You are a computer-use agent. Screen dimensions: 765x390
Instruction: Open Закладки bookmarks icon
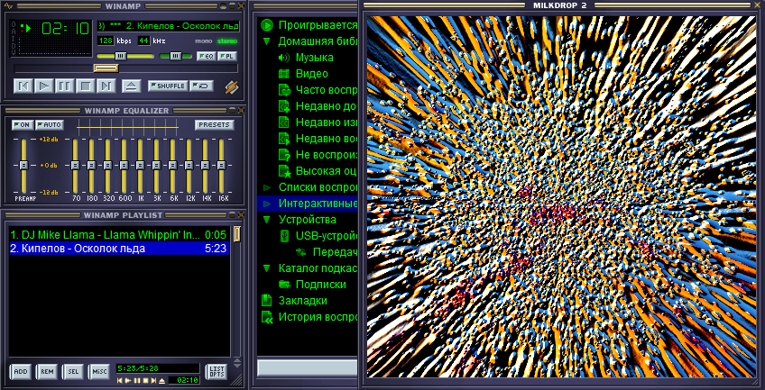click(x=266, y=301)
